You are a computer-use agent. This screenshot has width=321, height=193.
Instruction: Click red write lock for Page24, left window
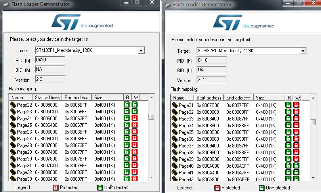[134, 118]
